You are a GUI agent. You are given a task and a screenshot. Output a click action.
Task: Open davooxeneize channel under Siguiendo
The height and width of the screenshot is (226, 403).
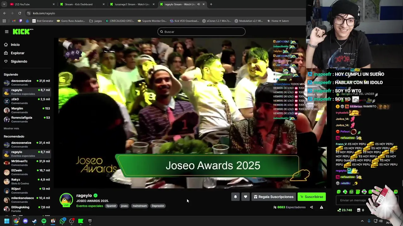pyautogui.click(x=27, y=82)
